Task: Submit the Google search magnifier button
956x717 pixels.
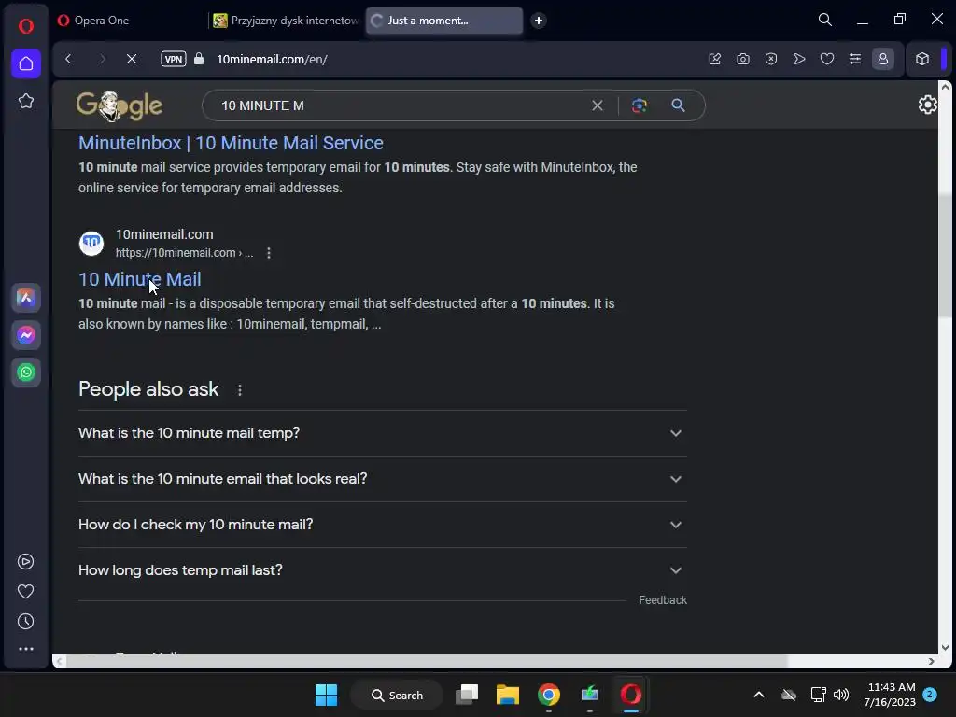Action: 678,105
